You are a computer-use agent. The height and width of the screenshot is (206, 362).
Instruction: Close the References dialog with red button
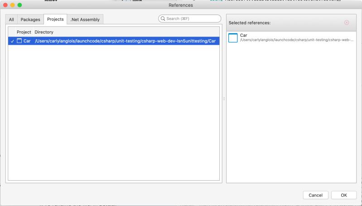click(5, 5)
